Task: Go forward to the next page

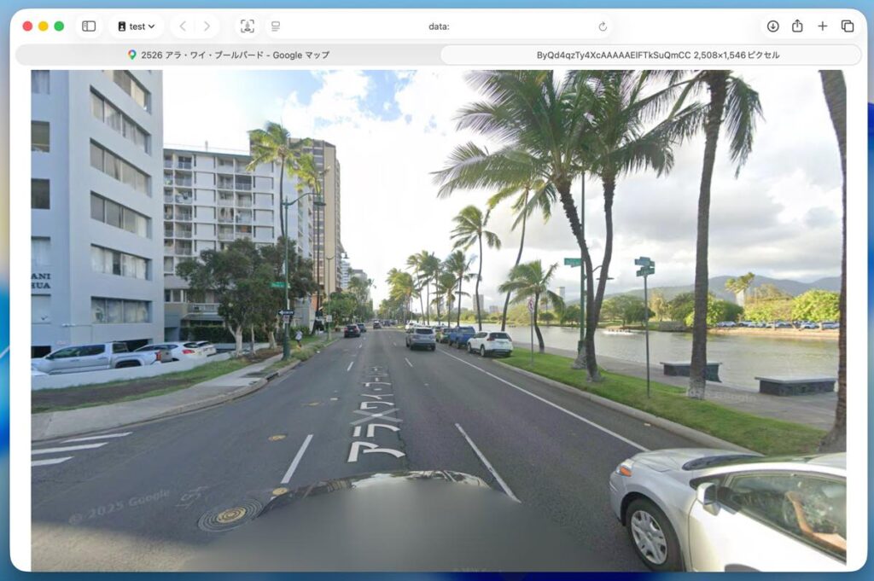Action: click(x=206, y=26)
